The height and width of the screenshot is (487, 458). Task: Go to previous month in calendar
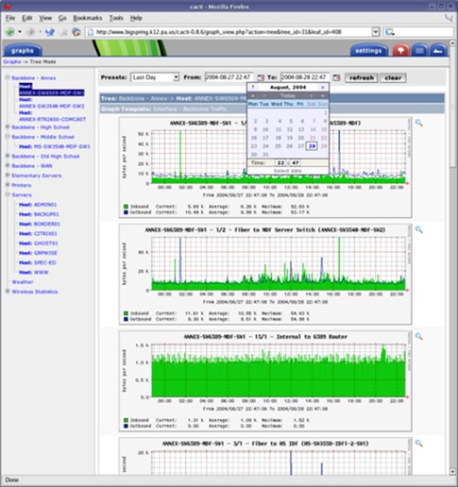[264, 95]
